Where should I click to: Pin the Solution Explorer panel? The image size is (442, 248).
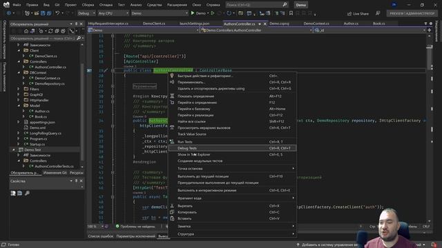pos(76,24)
